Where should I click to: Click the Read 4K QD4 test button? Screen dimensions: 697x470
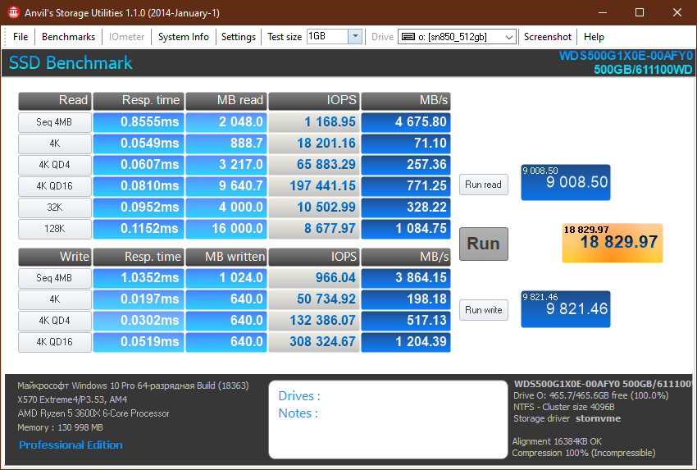(x=55, y=165)
